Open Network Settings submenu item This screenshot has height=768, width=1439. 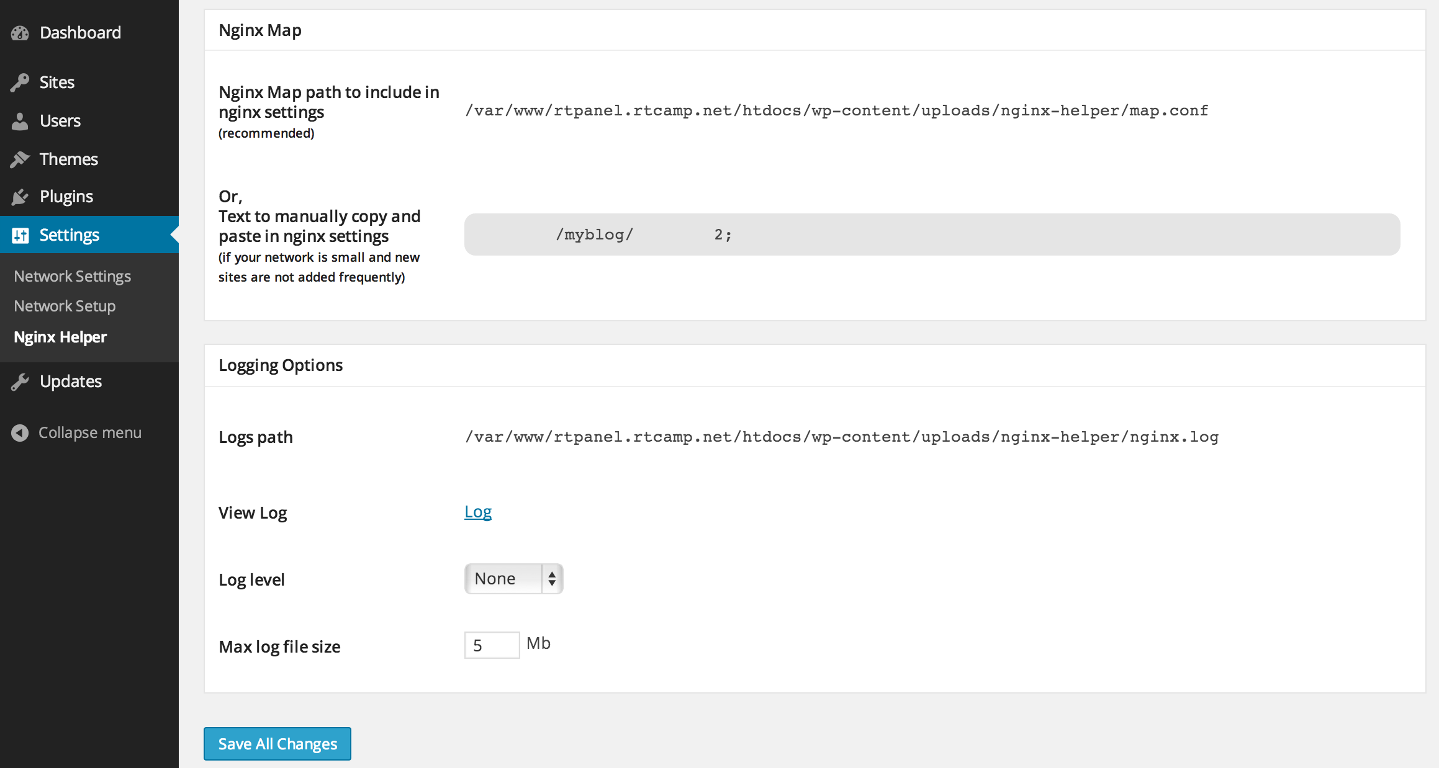pyautogui.click(x=72, y=276)
